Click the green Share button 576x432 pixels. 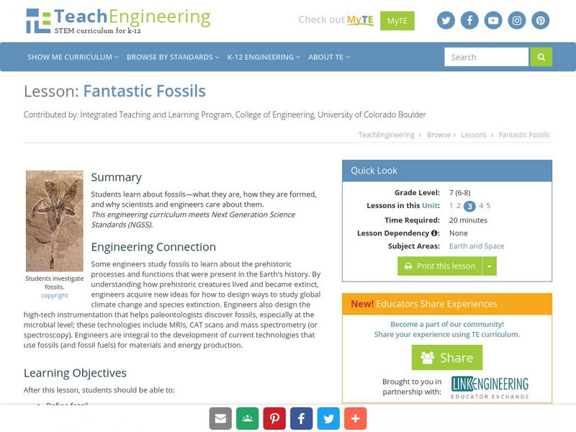447,358
